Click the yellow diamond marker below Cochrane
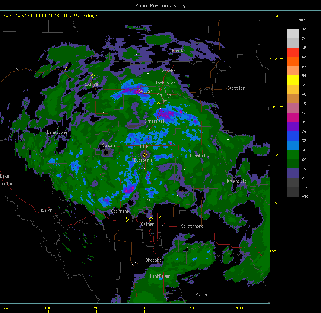The height and width of the screenshot is (313, 321). (x=127, y=219)
